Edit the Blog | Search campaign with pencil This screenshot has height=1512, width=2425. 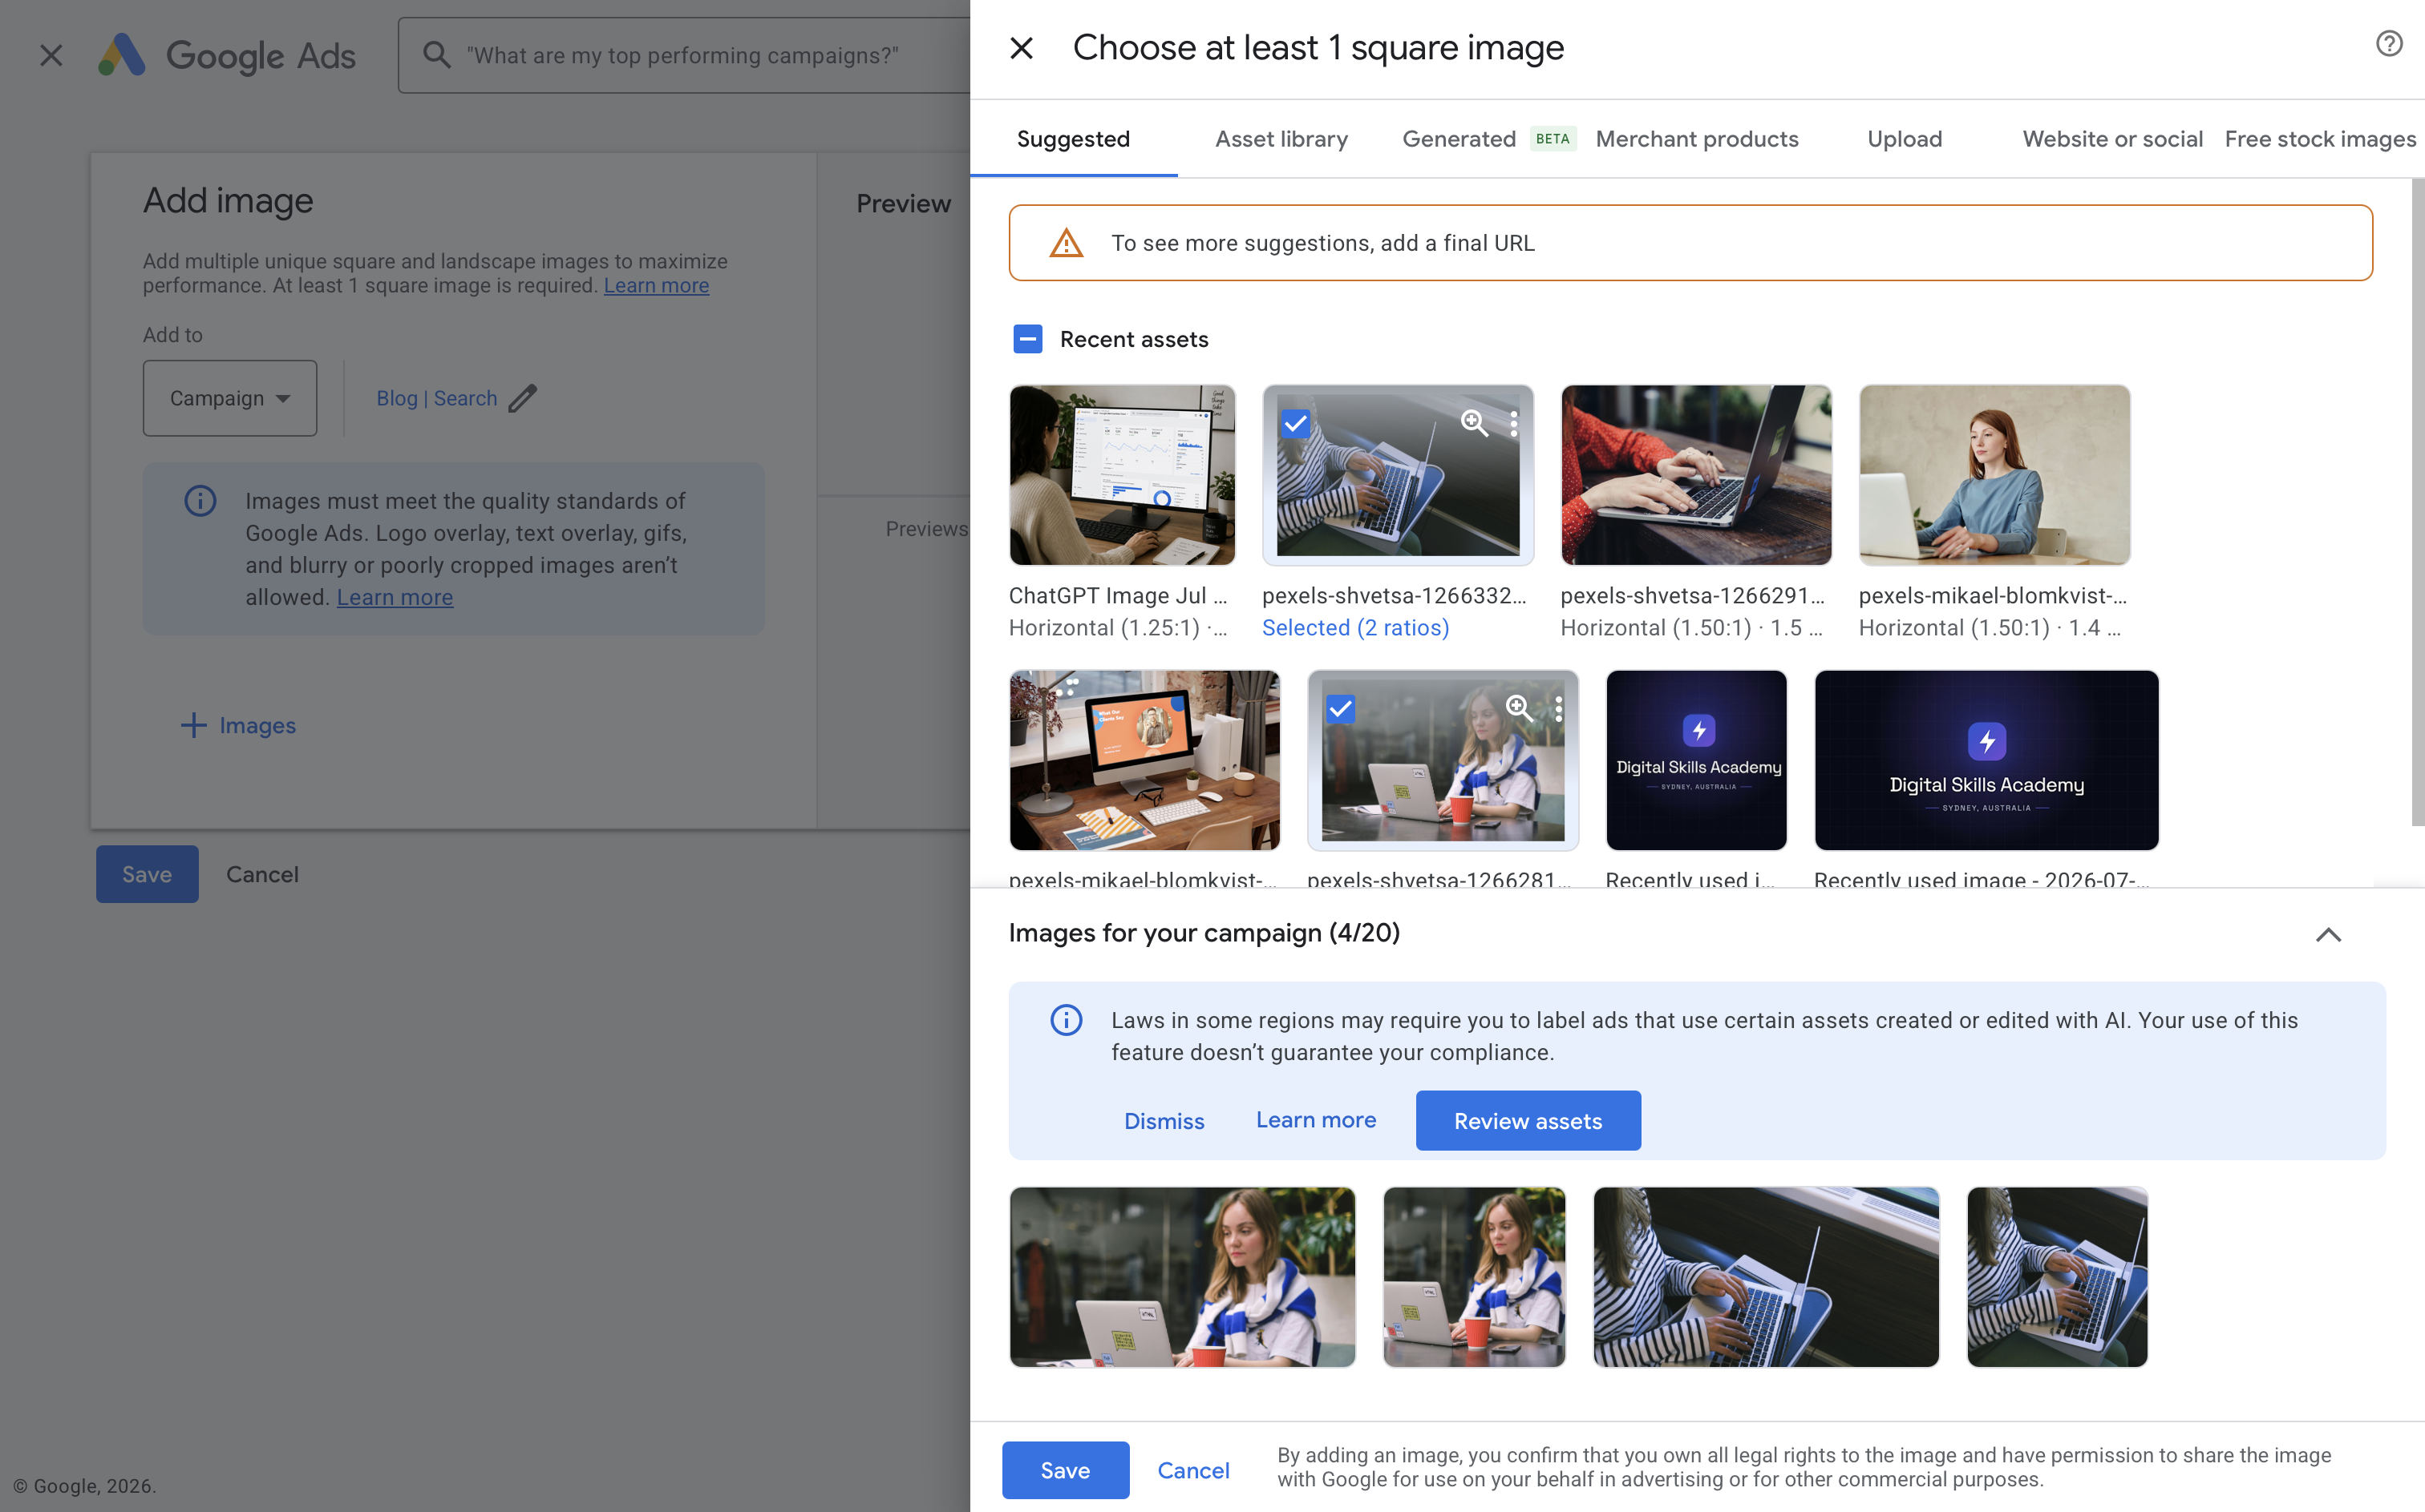coord(521,398)
